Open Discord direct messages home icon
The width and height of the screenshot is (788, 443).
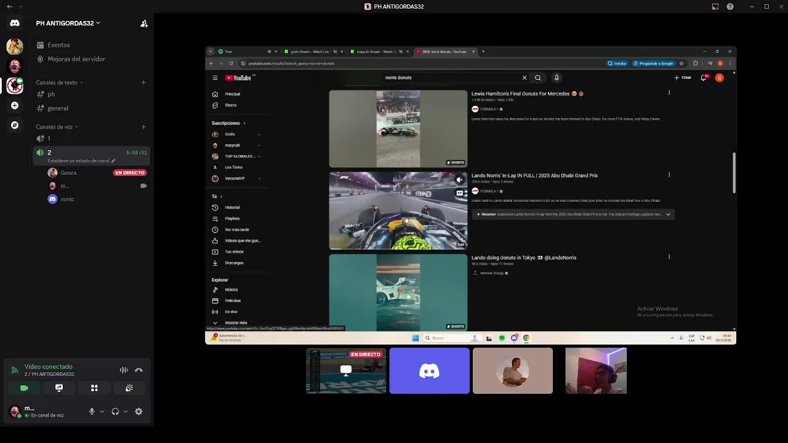(x=15, y=23)
